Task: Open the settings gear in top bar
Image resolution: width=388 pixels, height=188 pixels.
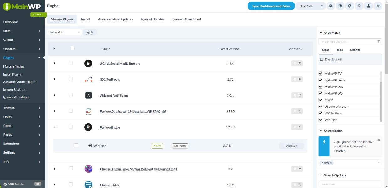Action: tap(331, 6)
